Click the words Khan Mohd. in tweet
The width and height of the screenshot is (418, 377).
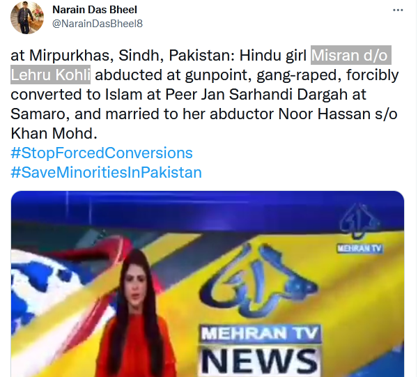pyautogui.click(x=54, y=133)
